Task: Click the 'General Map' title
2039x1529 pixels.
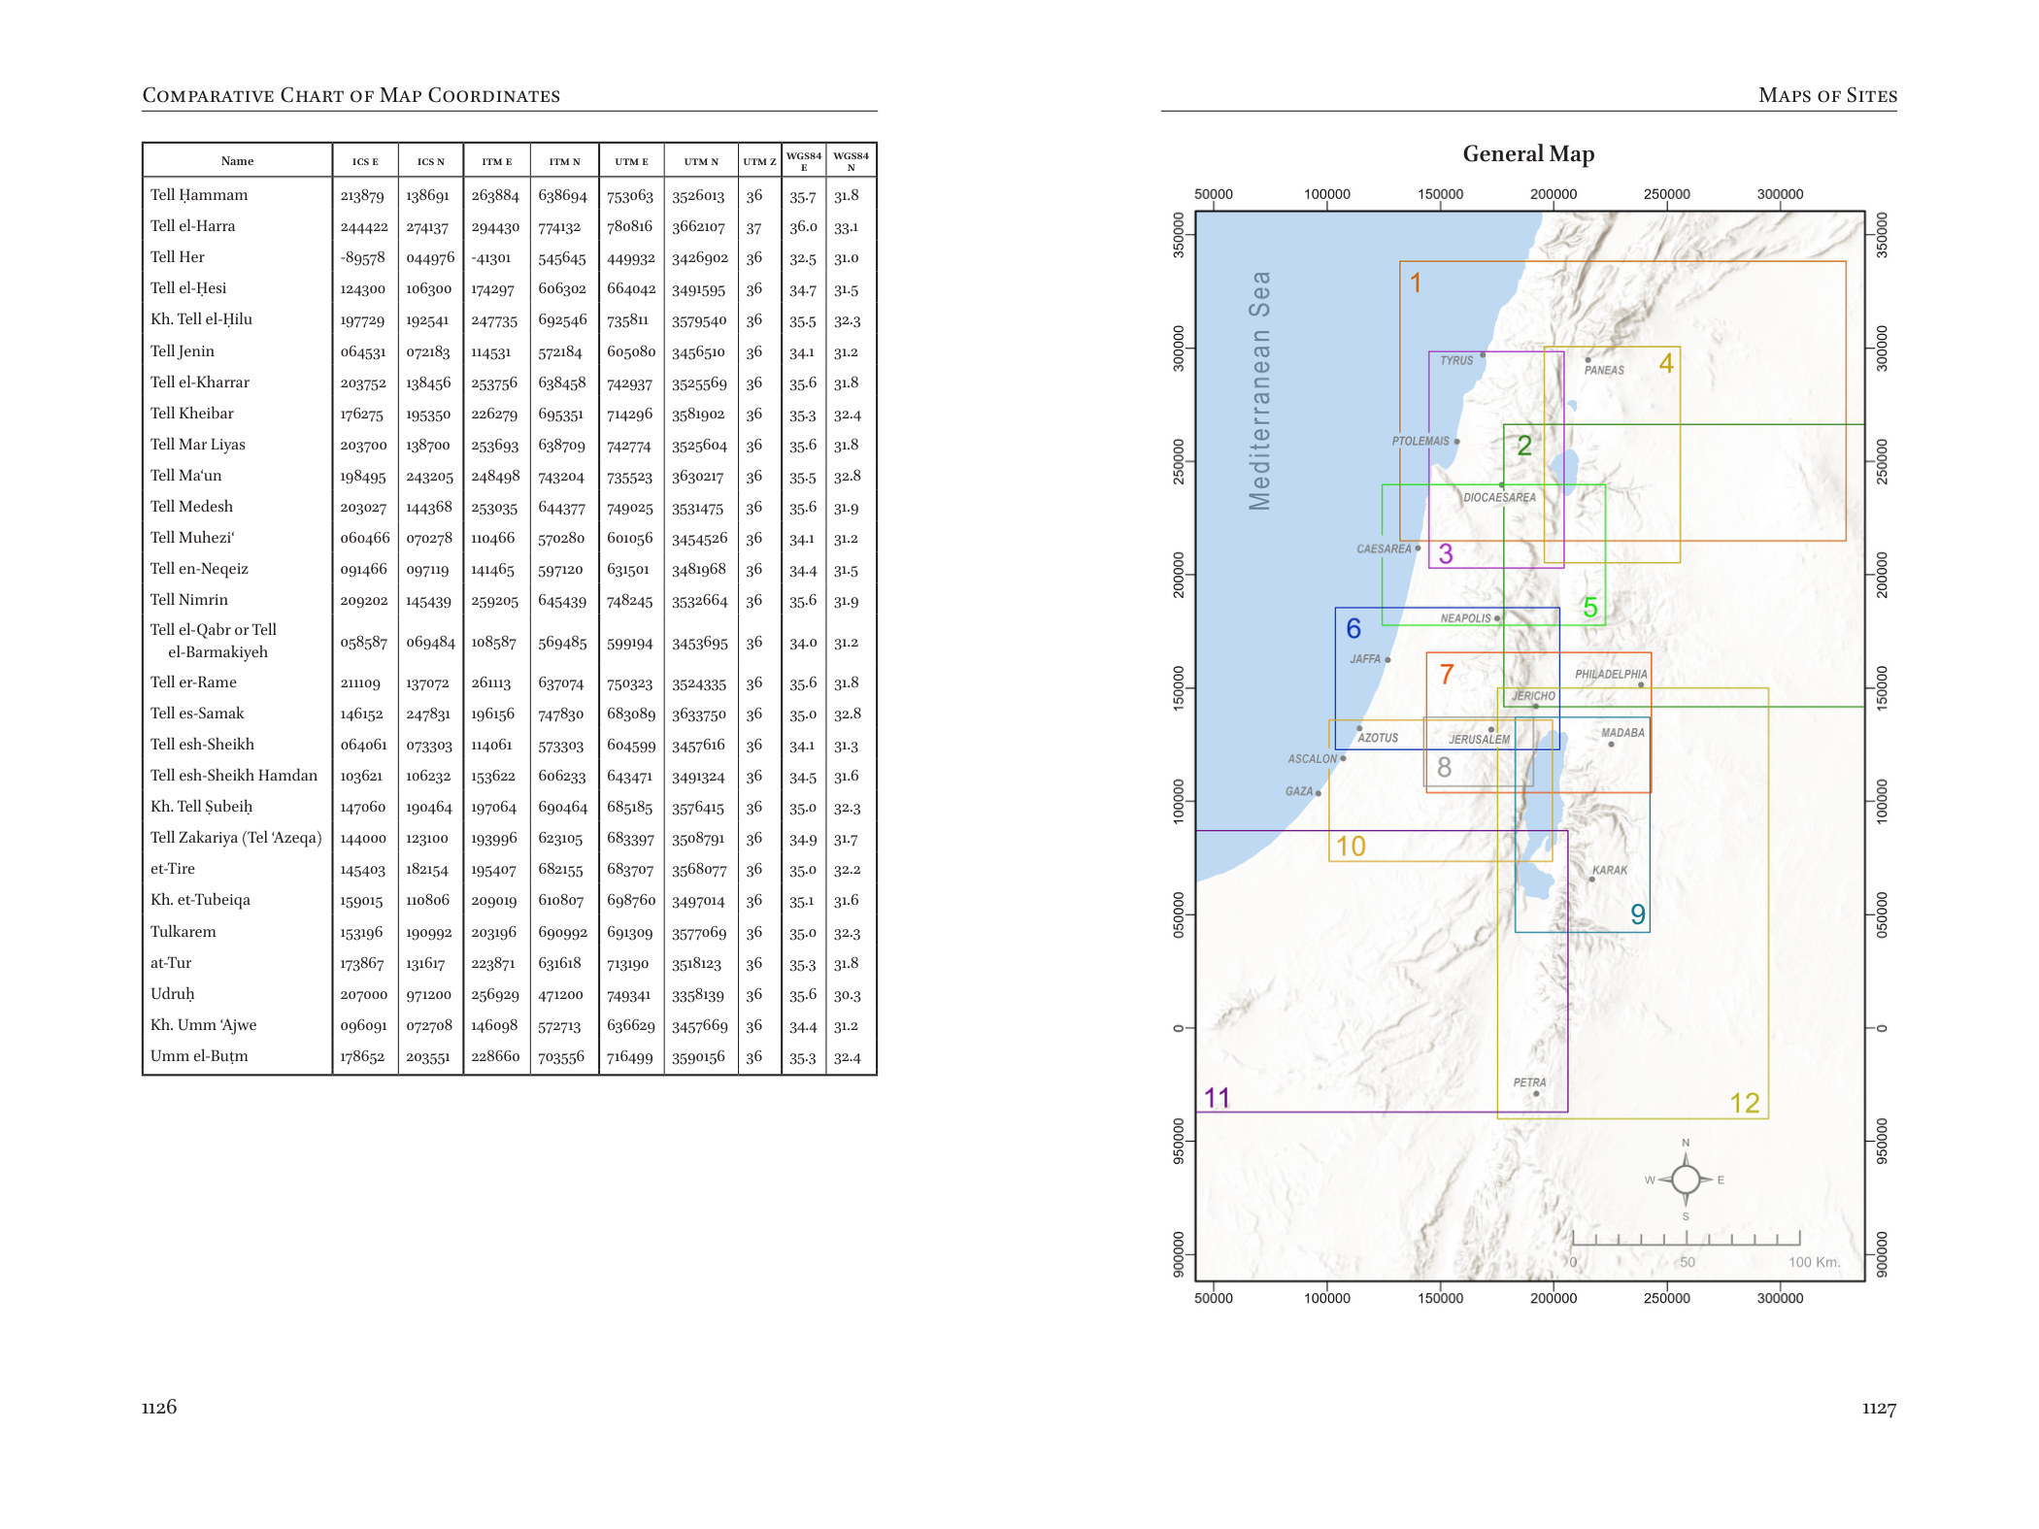Action: tap(1528, 153)
